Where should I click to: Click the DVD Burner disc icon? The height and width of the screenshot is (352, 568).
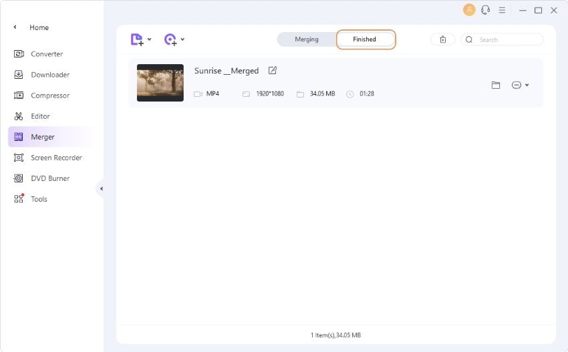point(19,178)
